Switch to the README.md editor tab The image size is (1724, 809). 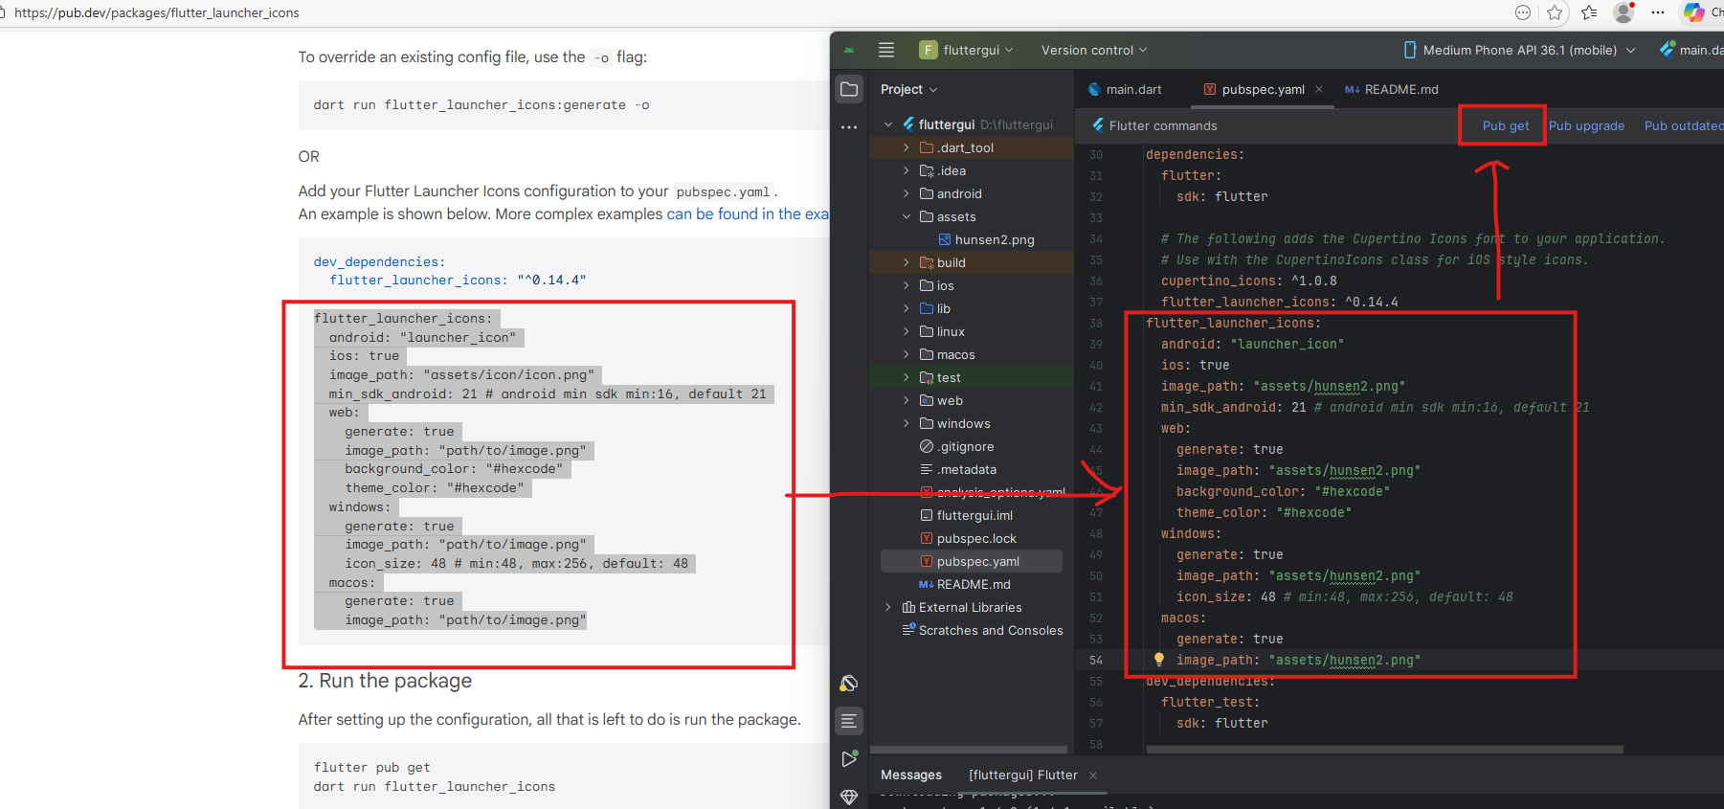click(1400, 89)
